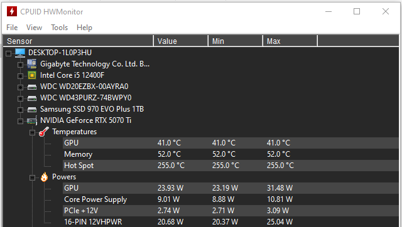The width and height of the screenshot is (402, 227).
Task: Select Samsung SSD 970 EVO Plus 1TB row
Action: click(92, 109)
